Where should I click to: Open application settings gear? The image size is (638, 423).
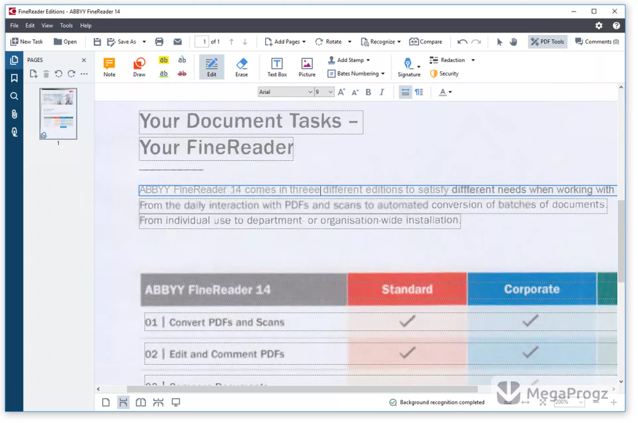pyautogui.click(x=599, y=26)
